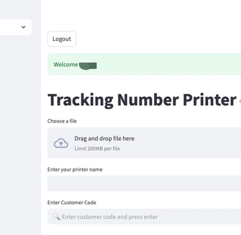Click the 'Tracking Number Printer' heading
The width and height of the screenshot is (241, 235).
[142, 100]
